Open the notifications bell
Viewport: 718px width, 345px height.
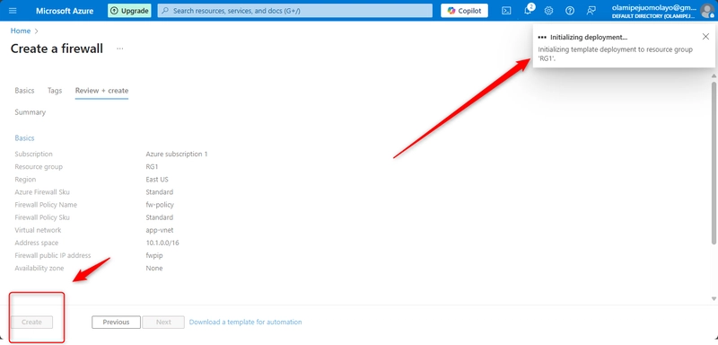tap(528, 10)
